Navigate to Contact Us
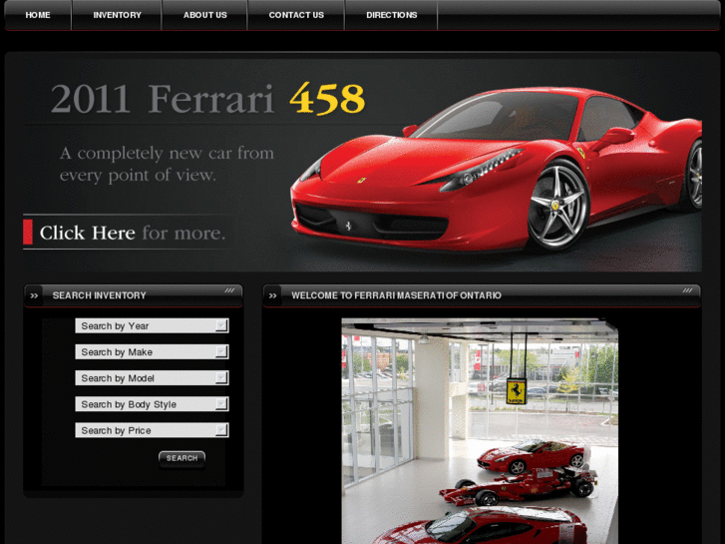The height and width of the screenshot is (544, 725). 296,15
